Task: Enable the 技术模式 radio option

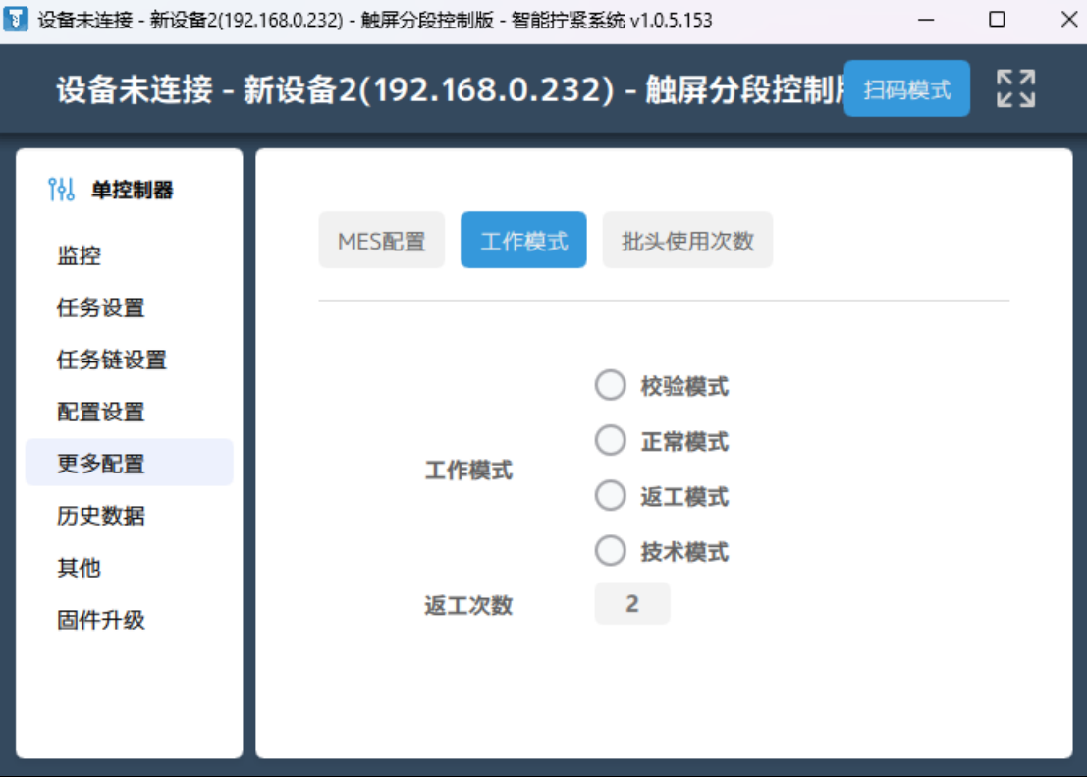Action: point(610,551)
